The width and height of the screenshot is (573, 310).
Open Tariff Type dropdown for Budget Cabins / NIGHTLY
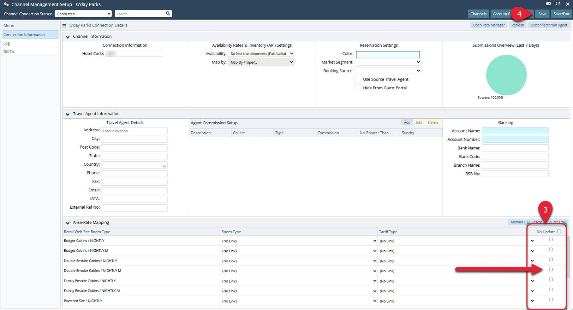click(x=456, y=241)
